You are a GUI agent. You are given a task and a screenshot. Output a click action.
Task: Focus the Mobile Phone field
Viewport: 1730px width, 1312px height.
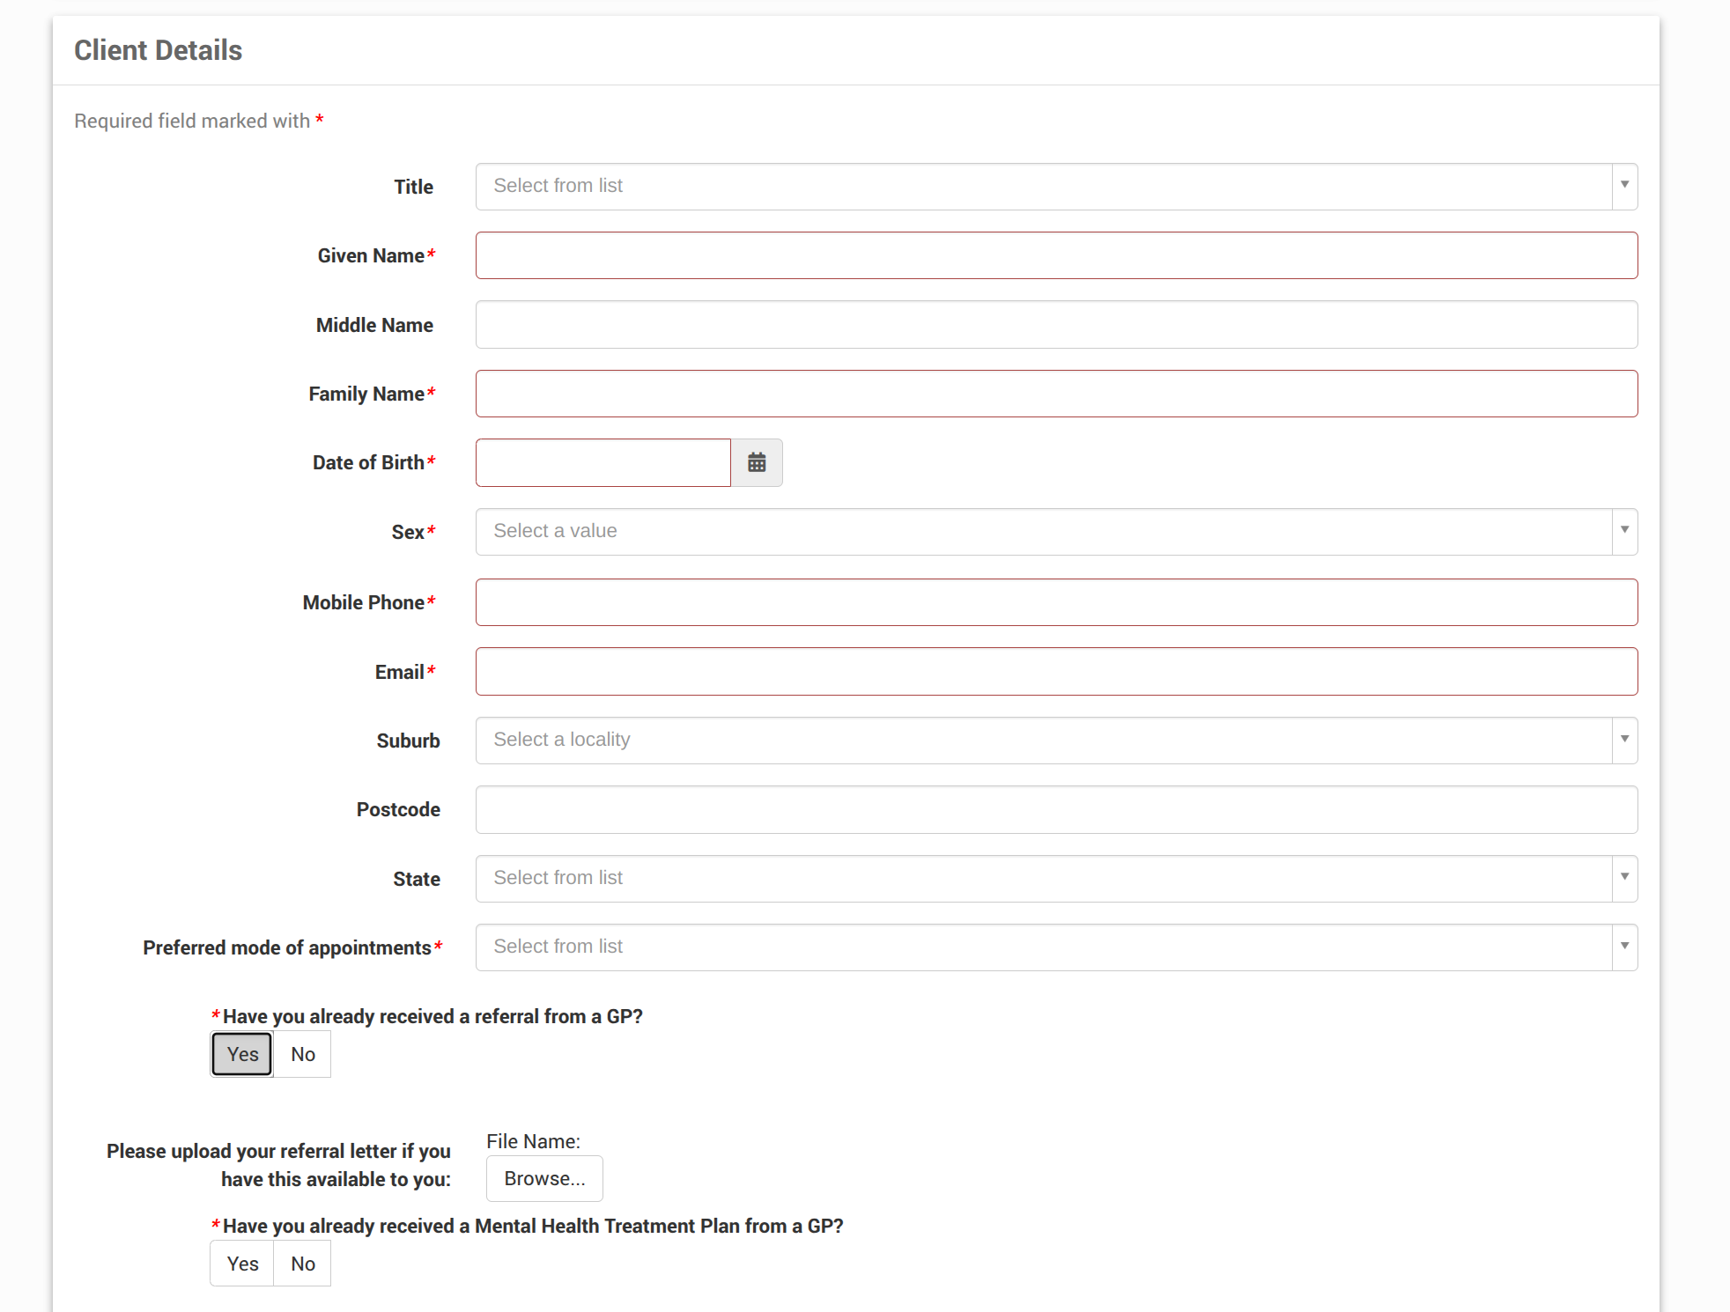point(1056,602)
